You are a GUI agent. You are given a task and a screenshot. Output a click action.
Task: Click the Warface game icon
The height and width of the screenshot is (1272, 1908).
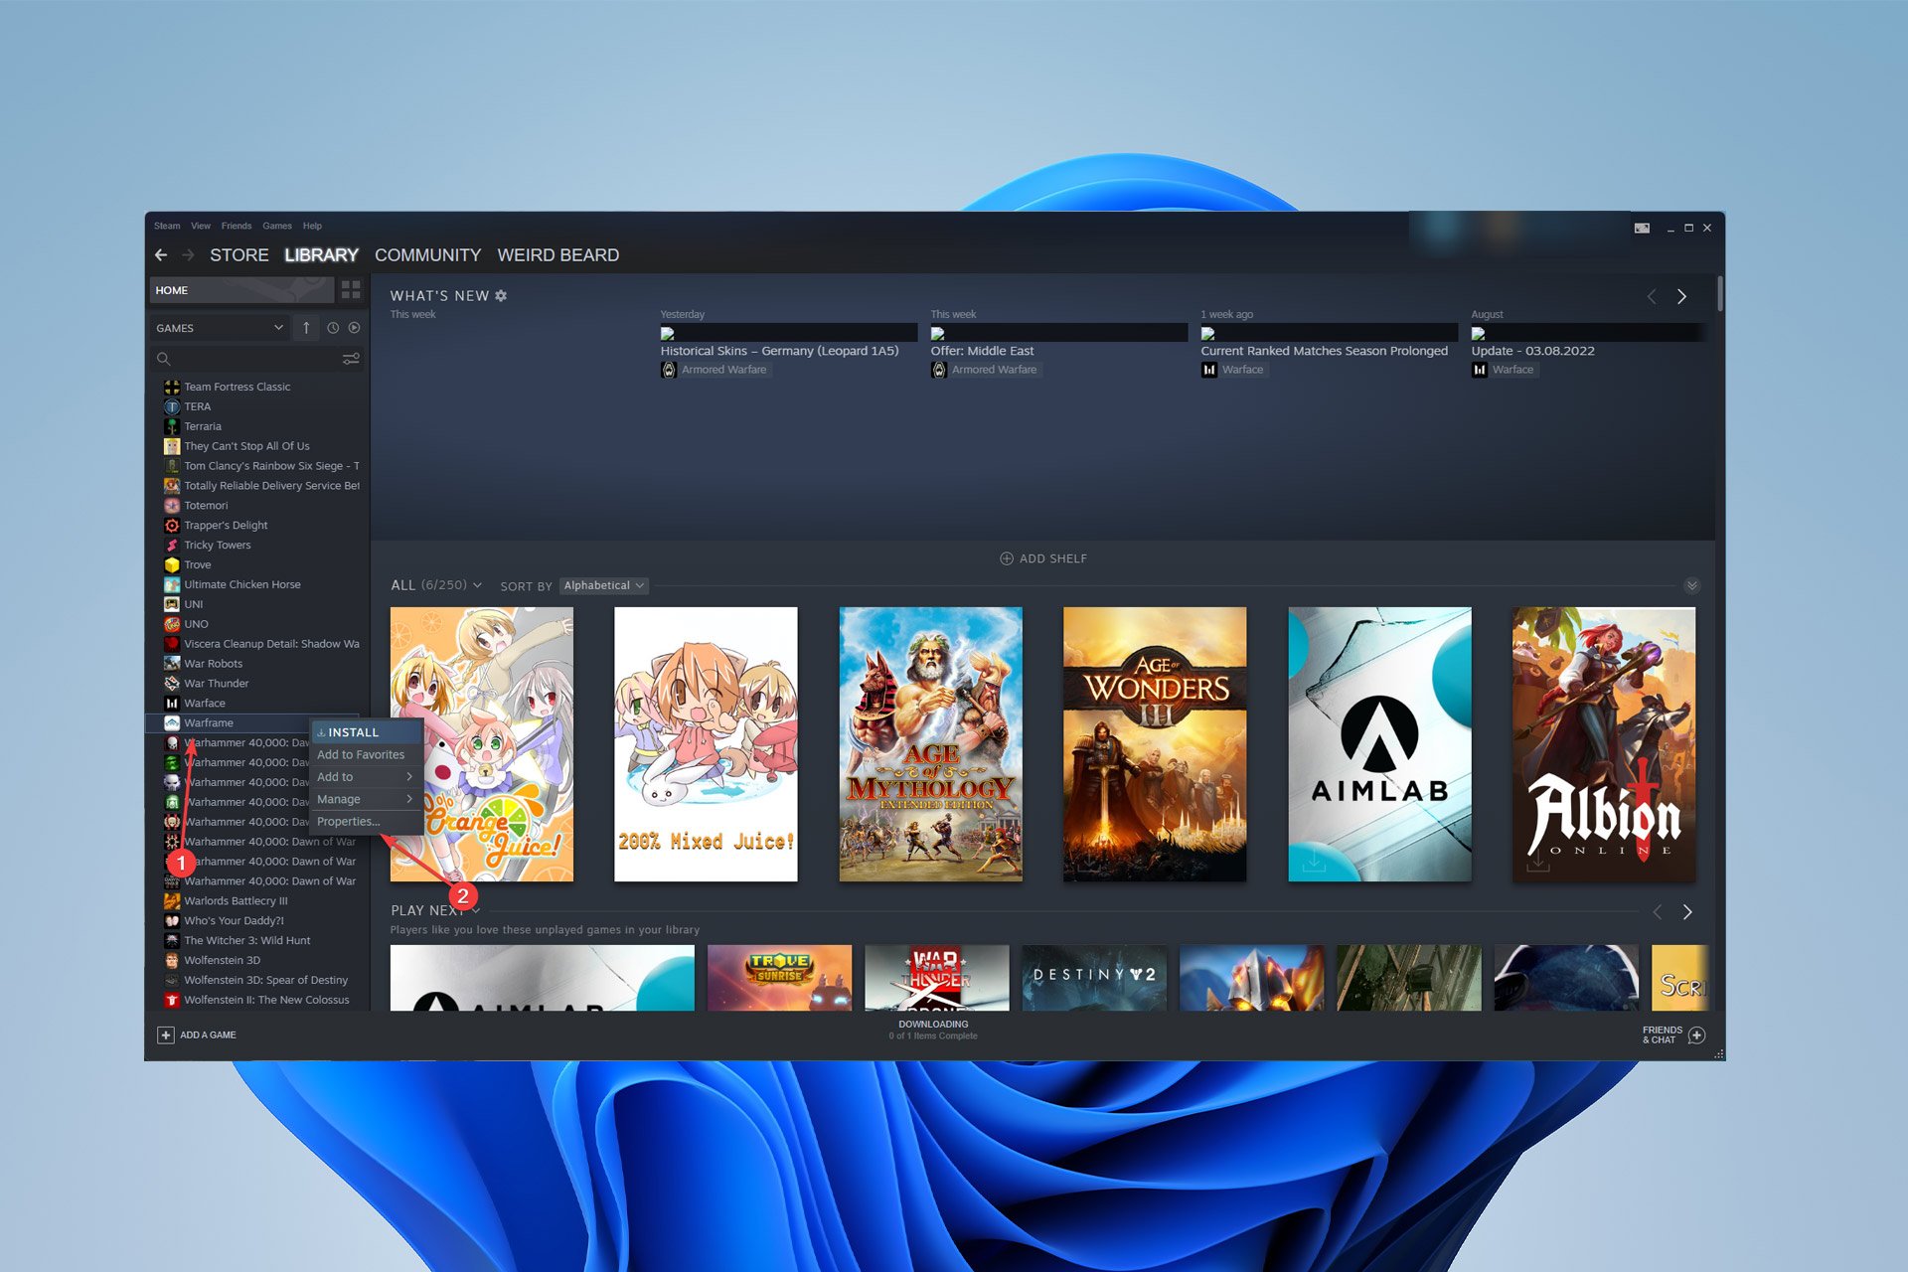point(172,704)
